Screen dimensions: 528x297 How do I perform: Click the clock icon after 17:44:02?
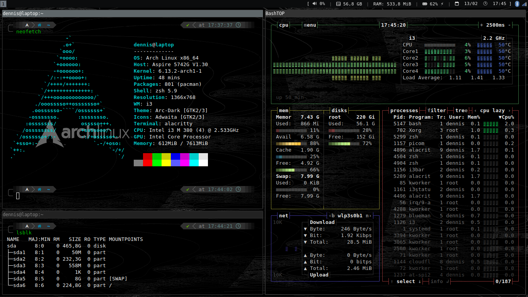(238, 189)
